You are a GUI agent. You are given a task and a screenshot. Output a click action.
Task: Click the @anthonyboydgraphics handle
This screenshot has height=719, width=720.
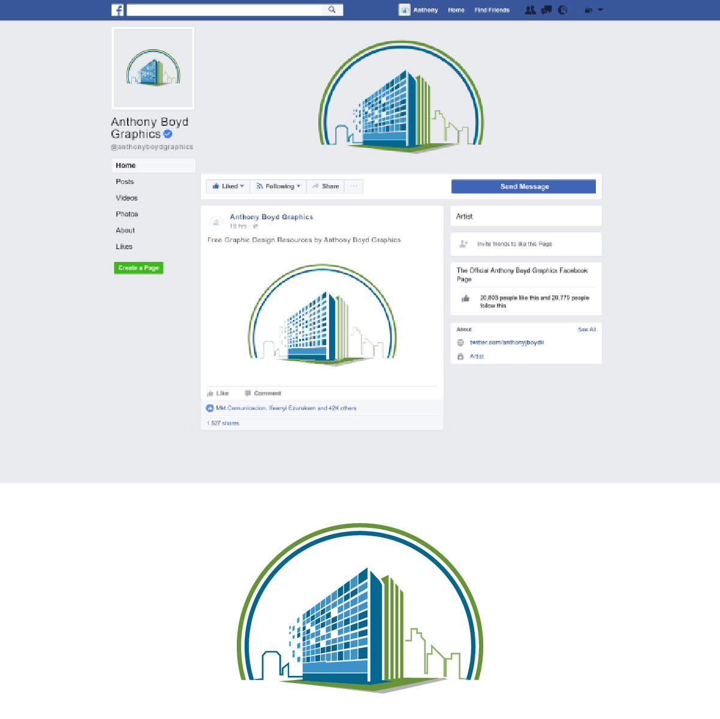tap(152, 147)
